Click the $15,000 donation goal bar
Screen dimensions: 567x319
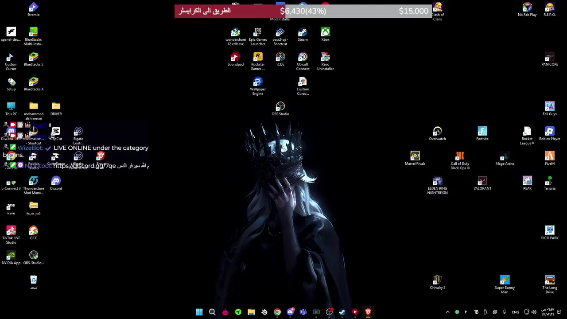click(x=303, y=11)
